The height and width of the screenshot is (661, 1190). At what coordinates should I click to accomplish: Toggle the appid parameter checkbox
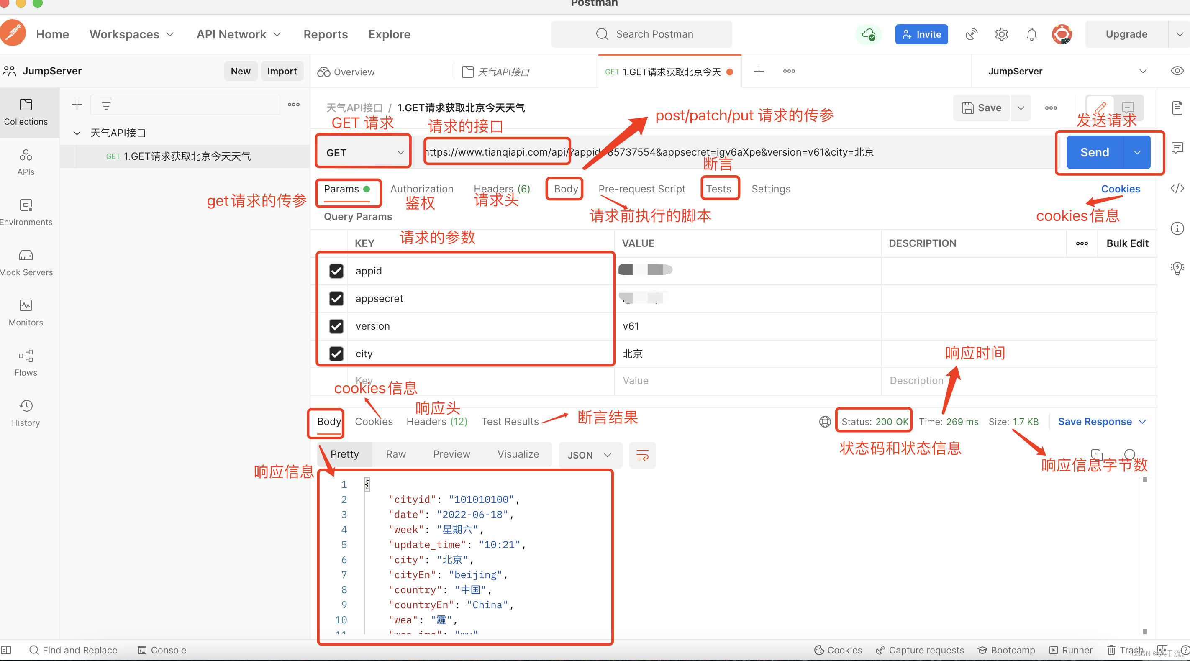[x=335, y=271]
